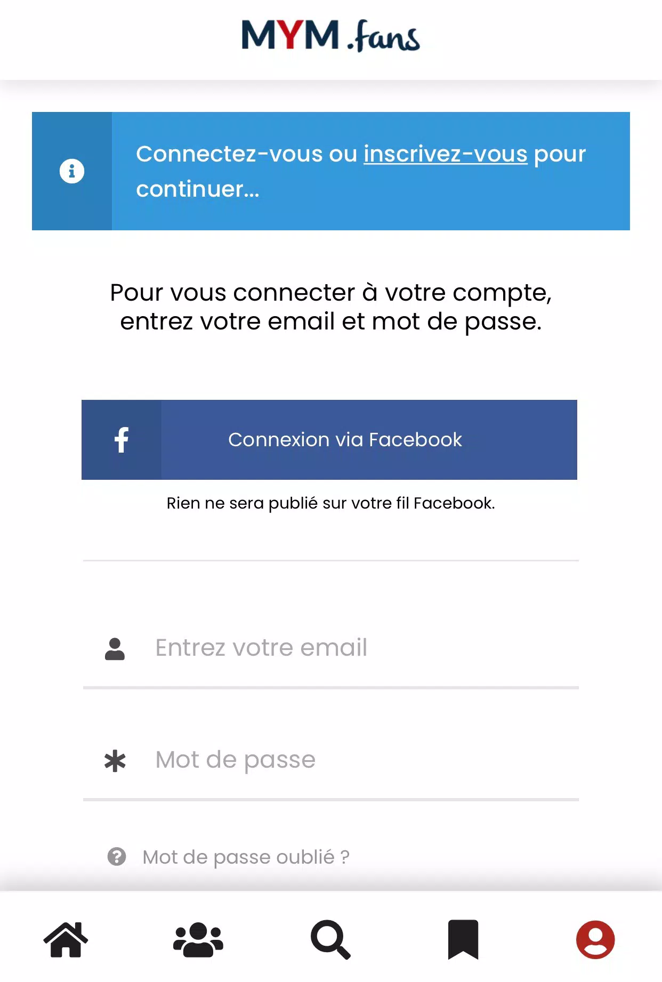The image size is (662, 982).
Task: Click the info icon in blue banner
Action: click(72, 171)
